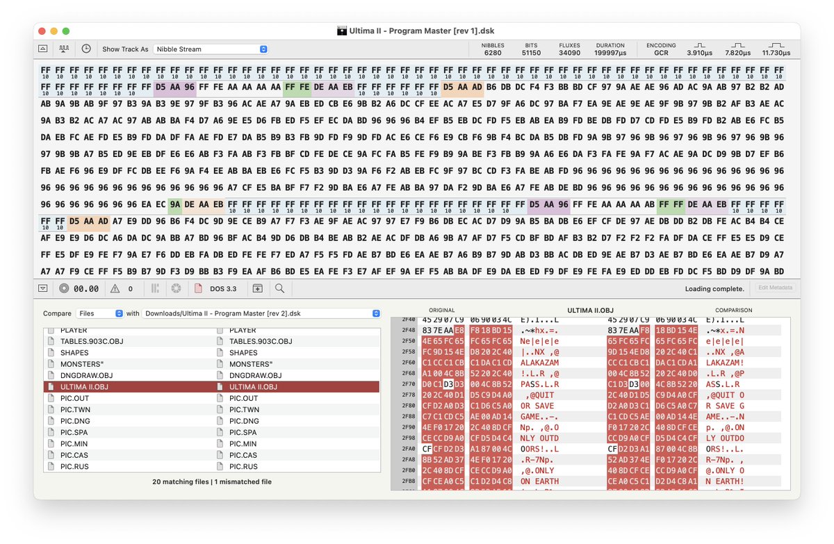Open the comparison disk path dropdown
834x544 pixels.
tap(261, 314)
